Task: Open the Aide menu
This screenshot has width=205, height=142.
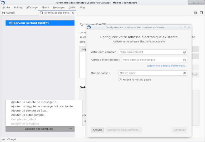Action: click(x=82, y=7)
